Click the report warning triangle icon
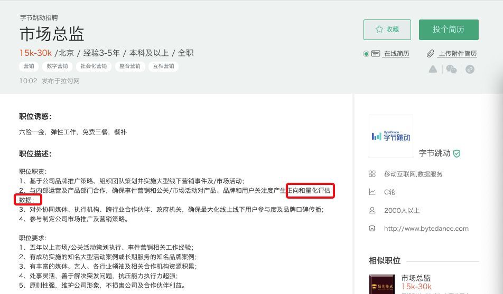 tap(433, 69)
